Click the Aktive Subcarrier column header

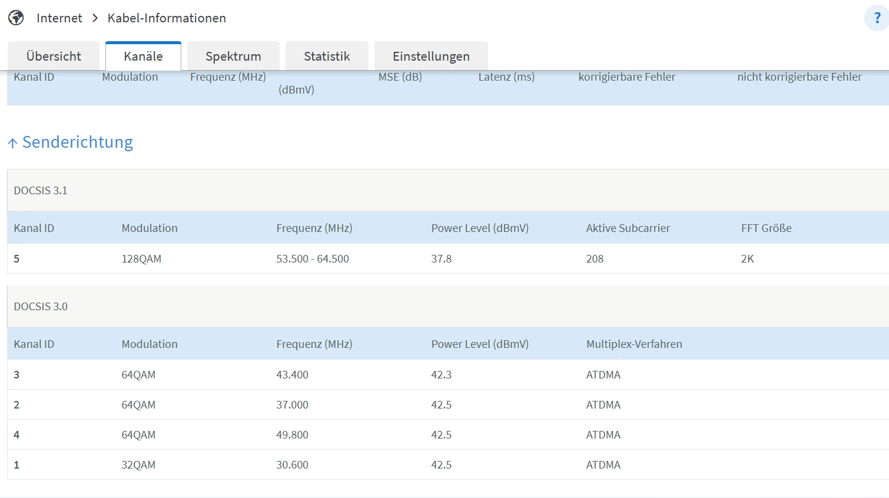628,228
